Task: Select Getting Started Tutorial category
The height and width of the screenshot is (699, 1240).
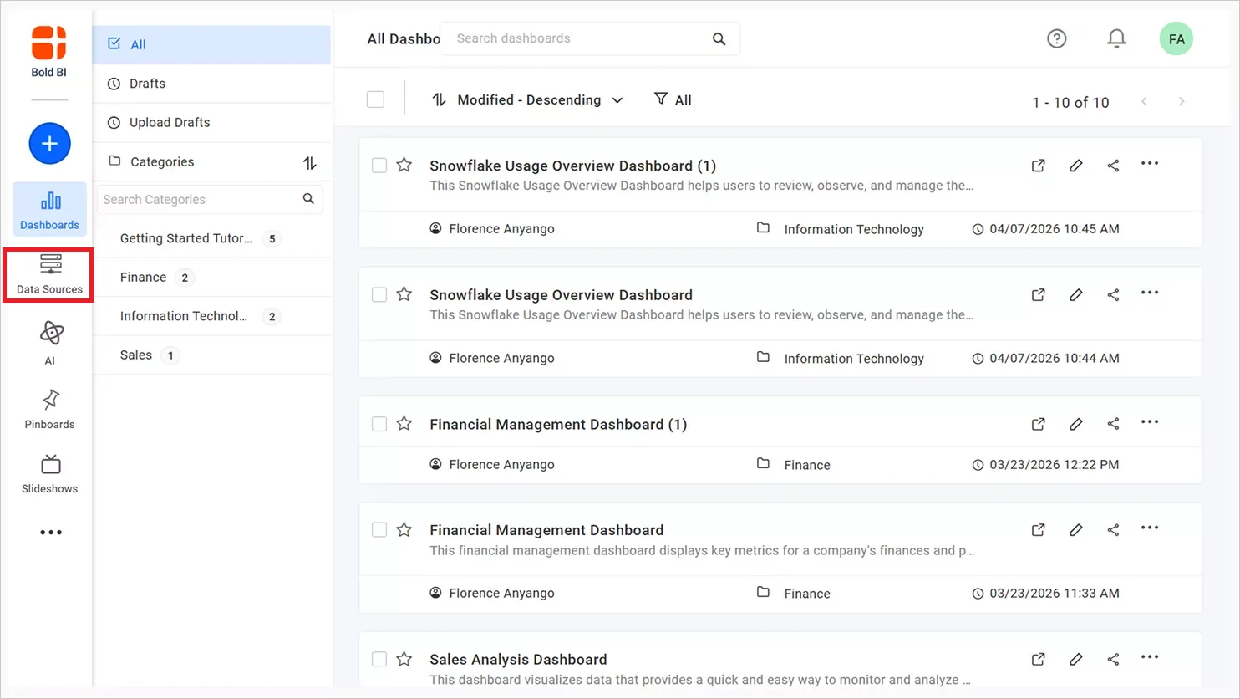Action: (x=212, y=238)
